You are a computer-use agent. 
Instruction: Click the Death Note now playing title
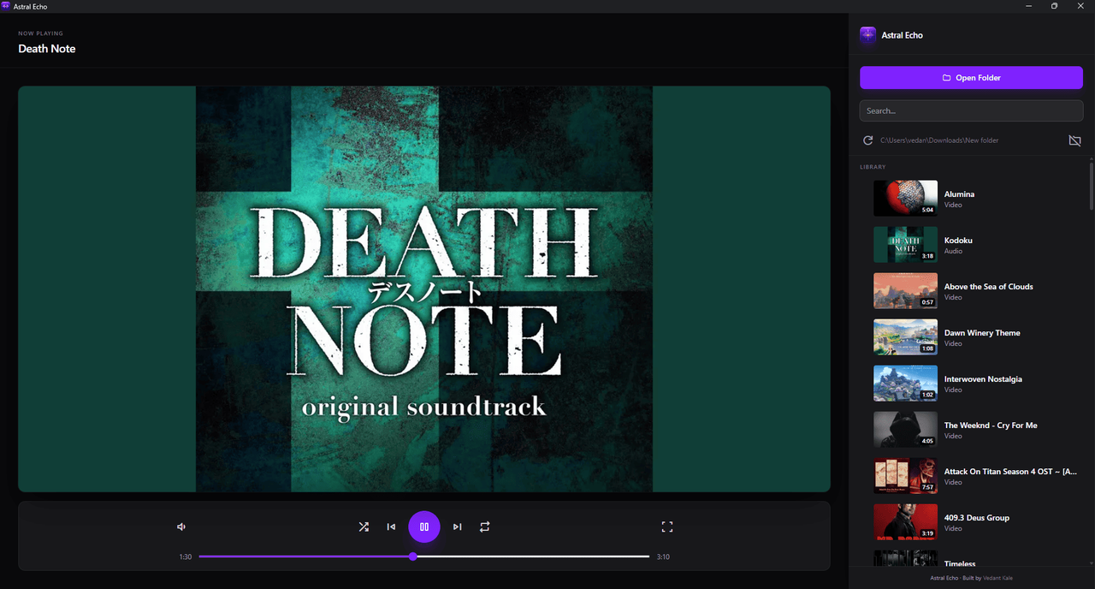(x=47, y=49)
